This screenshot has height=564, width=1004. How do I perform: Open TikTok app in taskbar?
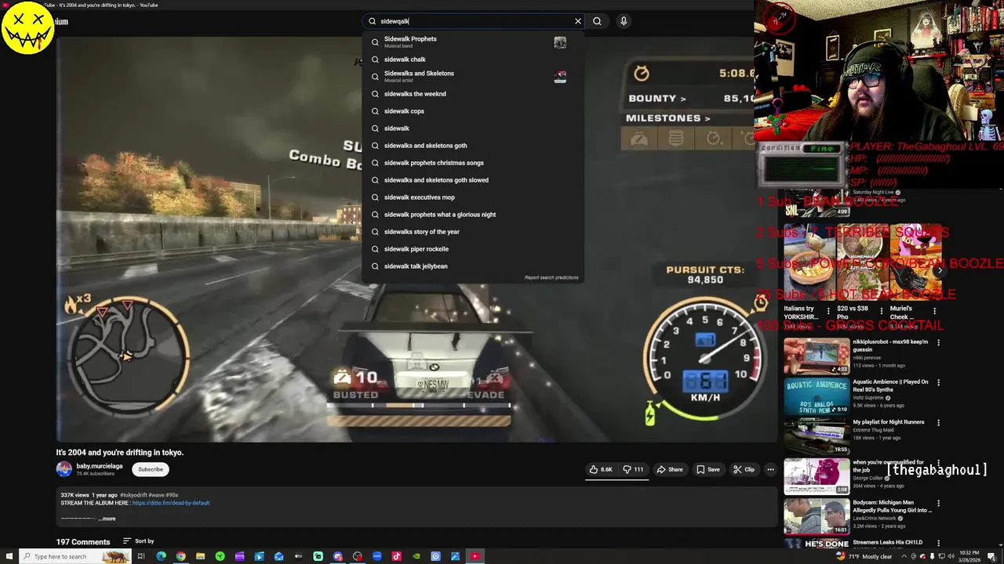396,556
